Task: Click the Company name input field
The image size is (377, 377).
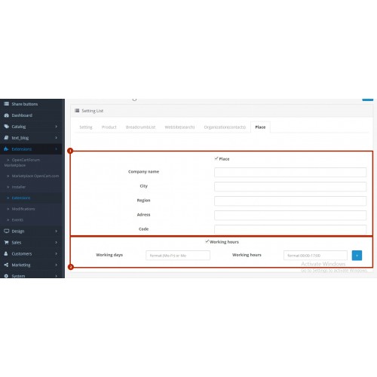Action: [290, 173]
